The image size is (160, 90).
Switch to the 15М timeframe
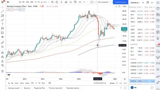27,2
